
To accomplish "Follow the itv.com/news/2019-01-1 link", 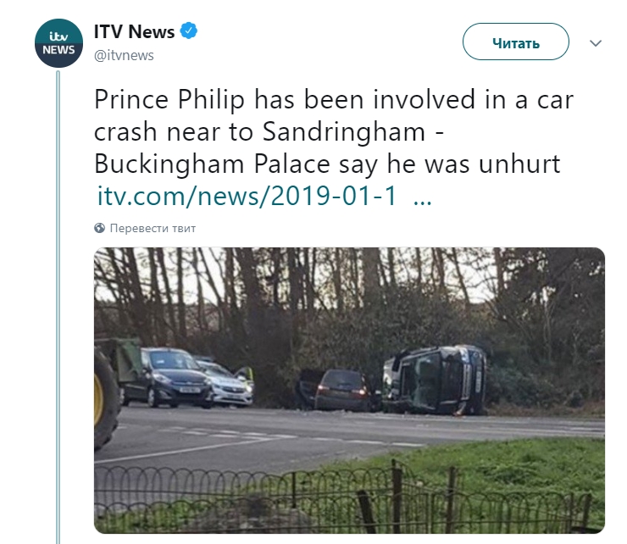I will 247,197.
